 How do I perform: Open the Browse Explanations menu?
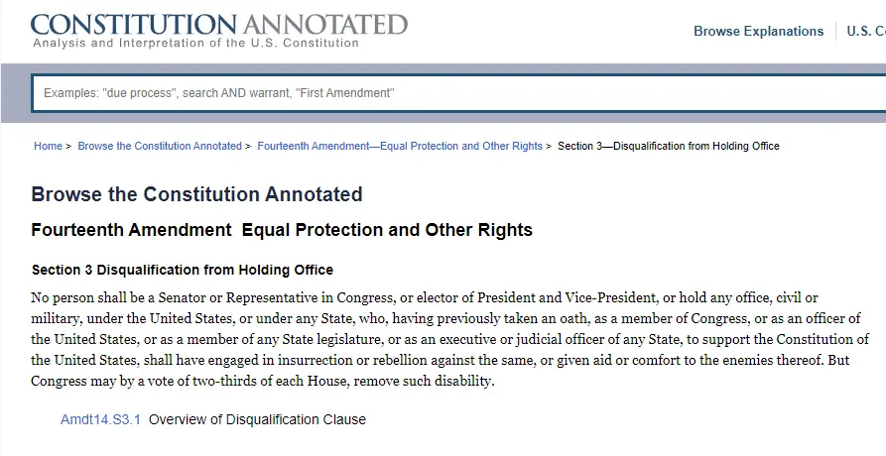[758, 31]
